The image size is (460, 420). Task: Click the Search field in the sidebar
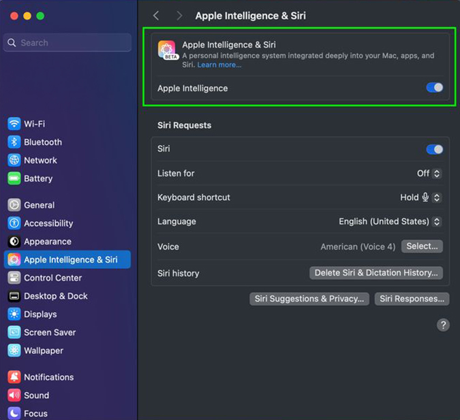click(67, 42)
